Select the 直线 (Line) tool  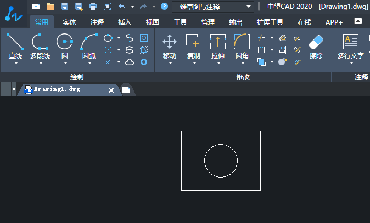click(x=15, y=46)
